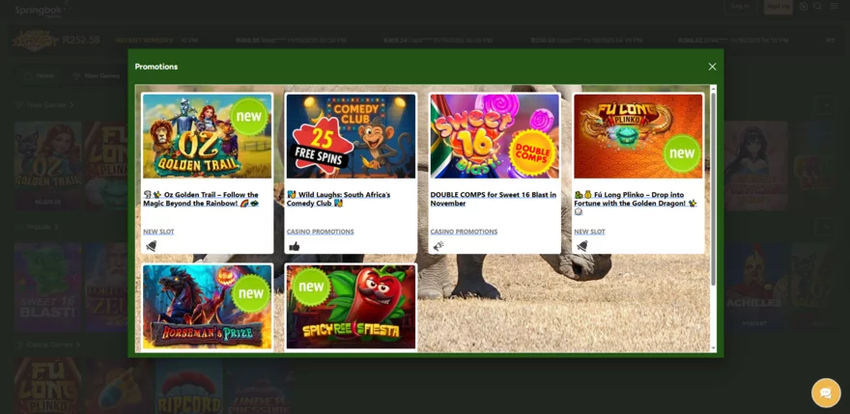
Task: Close the Promotions dialog
Action: click(x=712, y=67)
